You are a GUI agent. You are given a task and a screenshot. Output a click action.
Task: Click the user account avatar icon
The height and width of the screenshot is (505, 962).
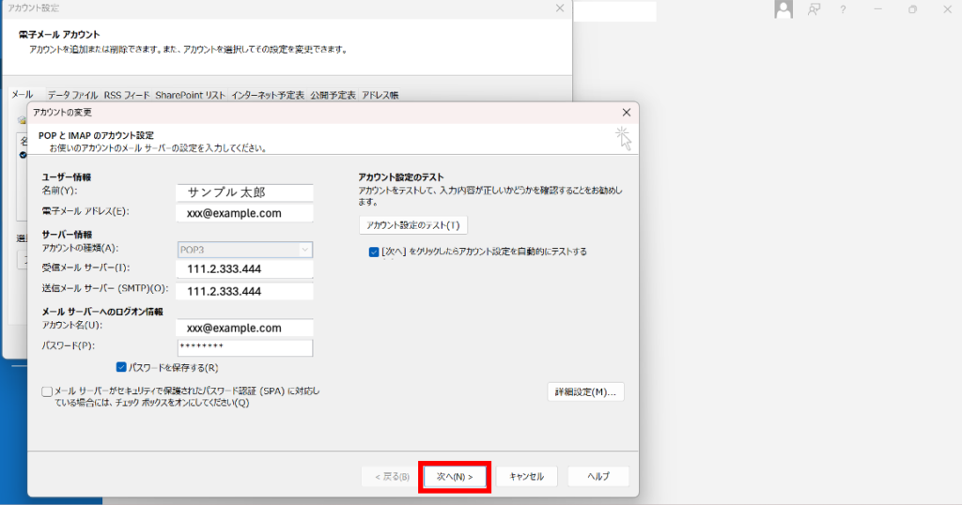point(784,9)
